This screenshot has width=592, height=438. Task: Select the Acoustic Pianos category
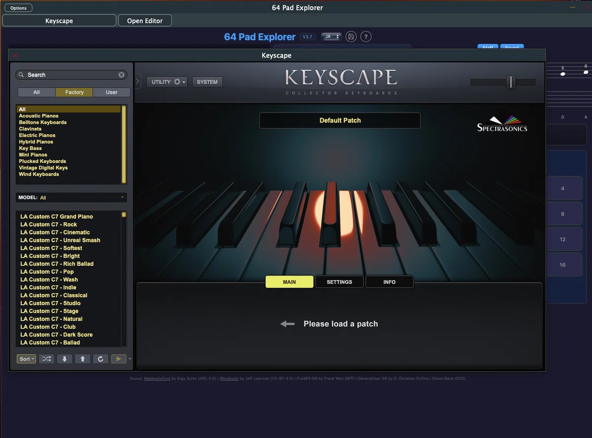38,116
